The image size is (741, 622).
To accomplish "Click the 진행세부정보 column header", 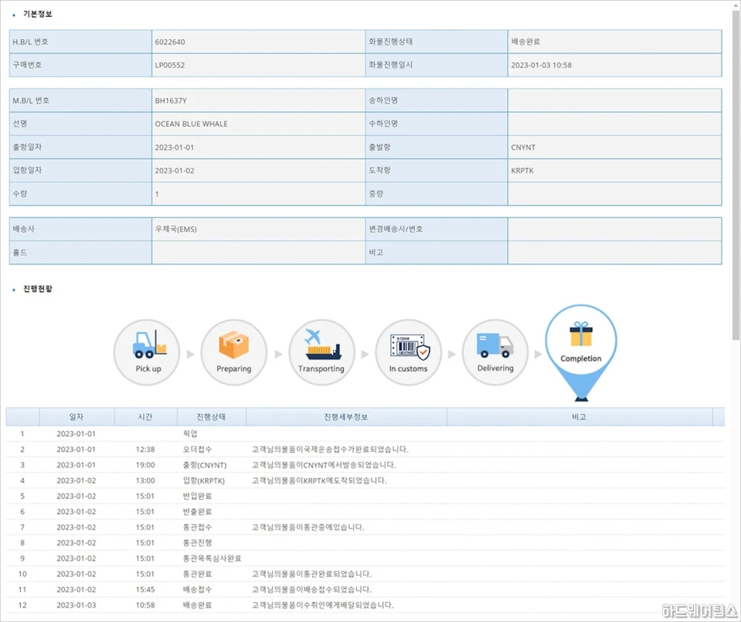I will click(346, 417).
